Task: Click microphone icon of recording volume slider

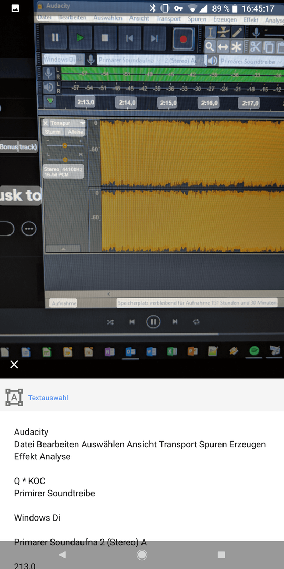Action: [256, 33]
